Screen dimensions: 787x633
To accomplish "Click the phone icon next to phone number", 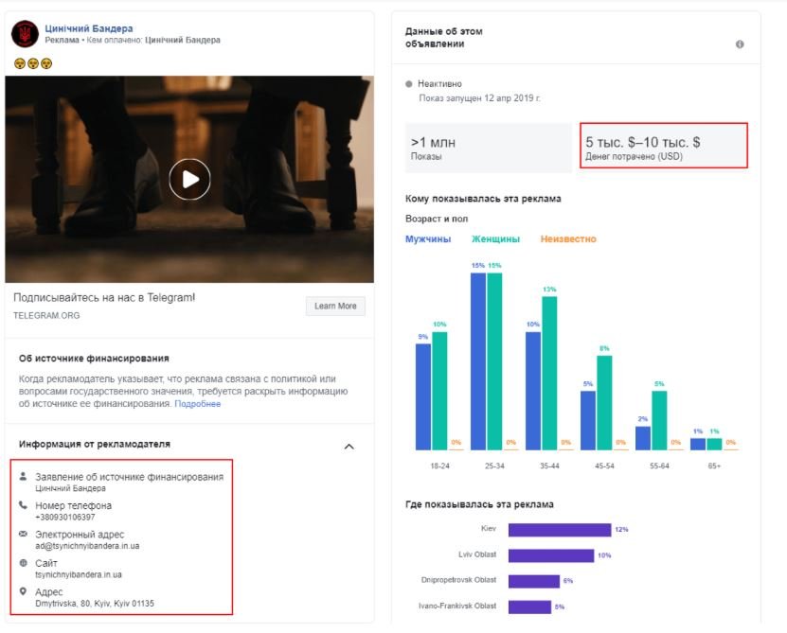I will tap(24, 506).
